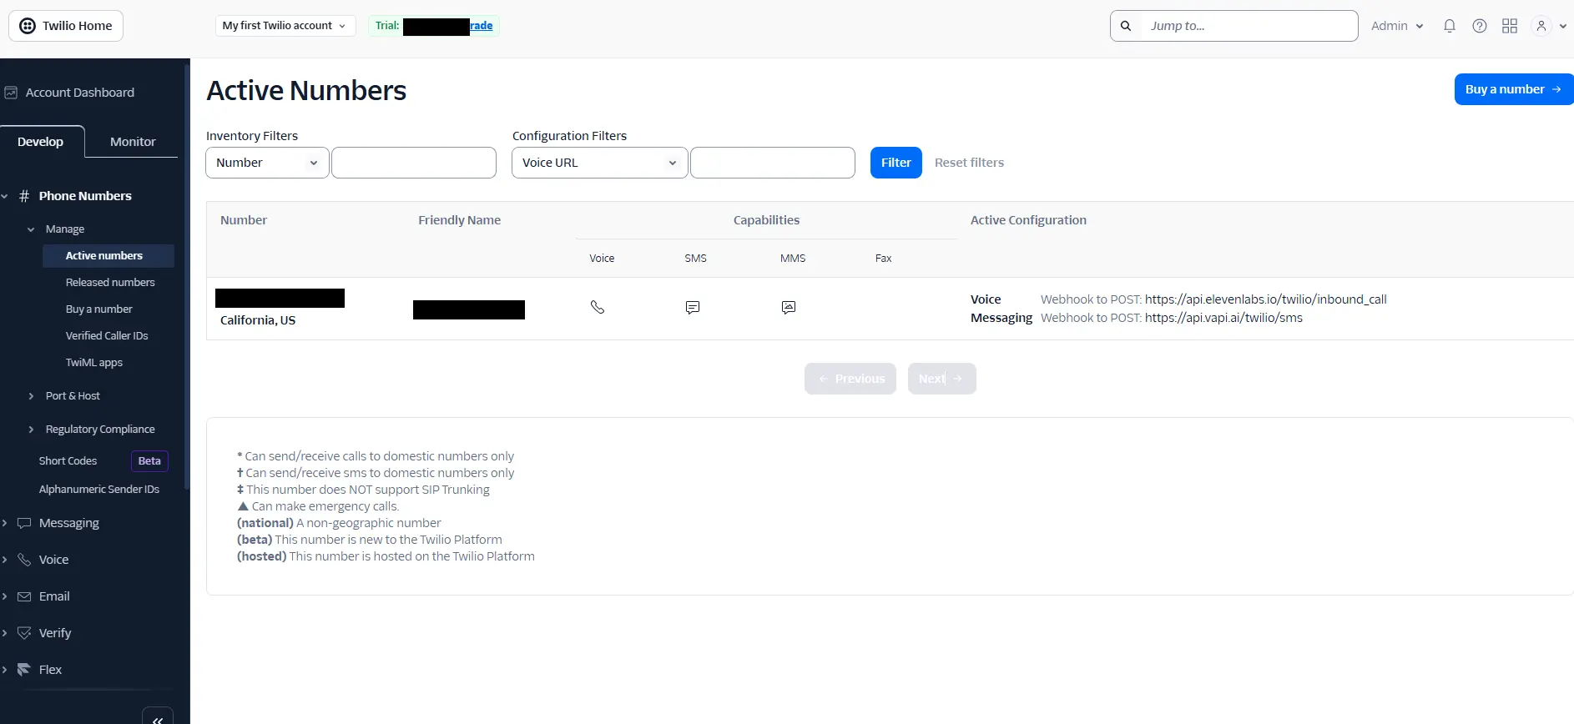
Task: Click the Buy a number button
Action: 1513,89
